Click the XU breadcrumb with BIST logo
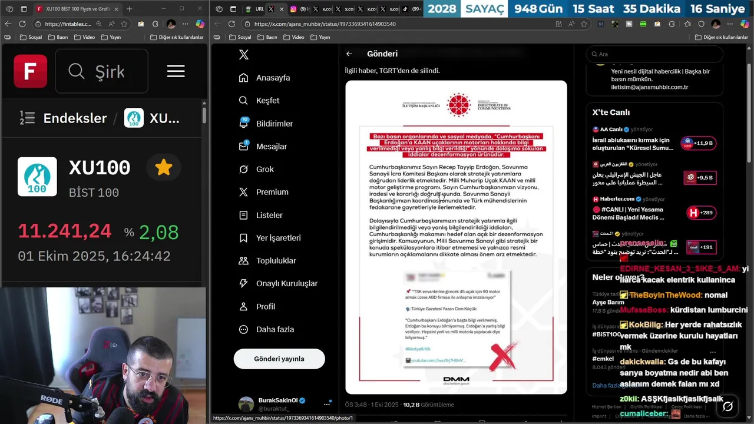Screen dimensions: 754x424 pyautogui.click(x=152, y=118)
